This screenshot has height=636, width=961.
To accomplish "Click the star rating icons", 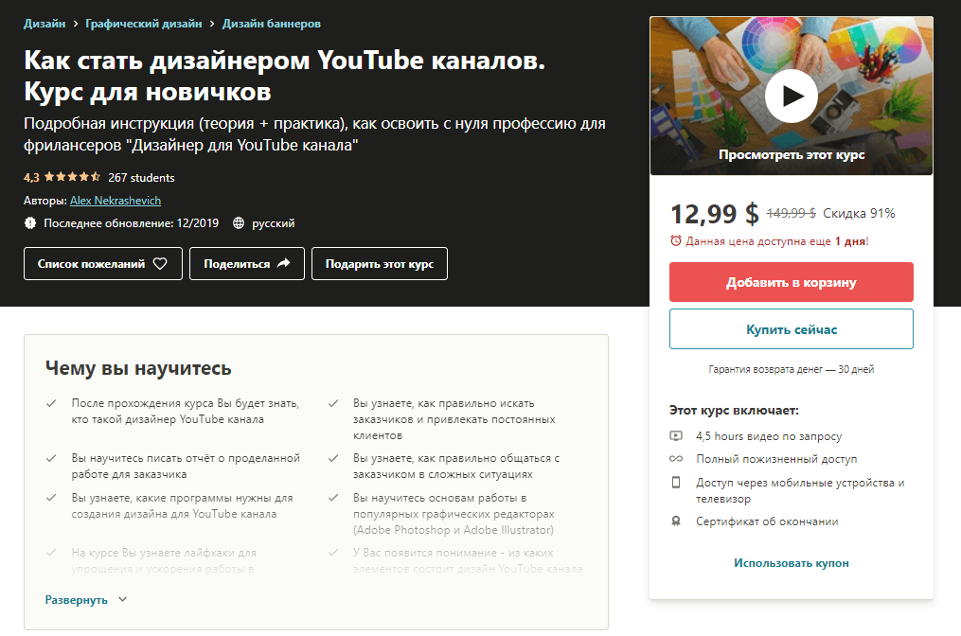I will [72, 177].
